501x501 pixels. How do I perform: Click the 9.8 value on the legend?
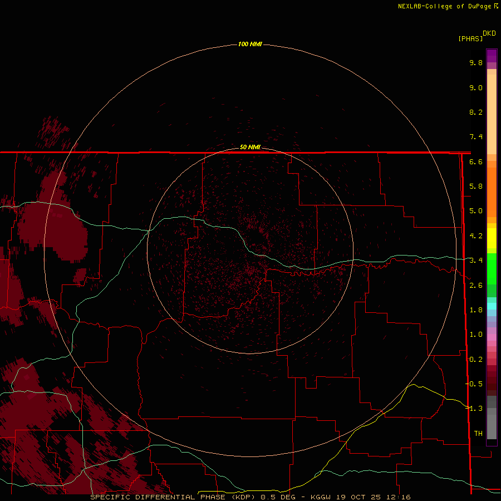point(476,62)
